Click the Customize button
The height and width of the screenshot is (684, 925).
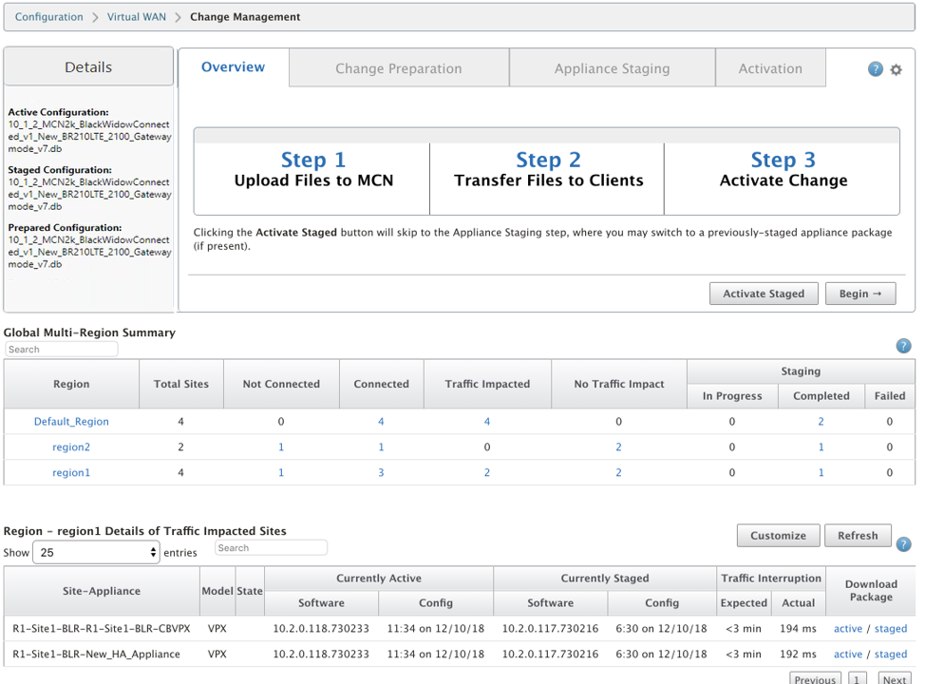coord(778,535)
